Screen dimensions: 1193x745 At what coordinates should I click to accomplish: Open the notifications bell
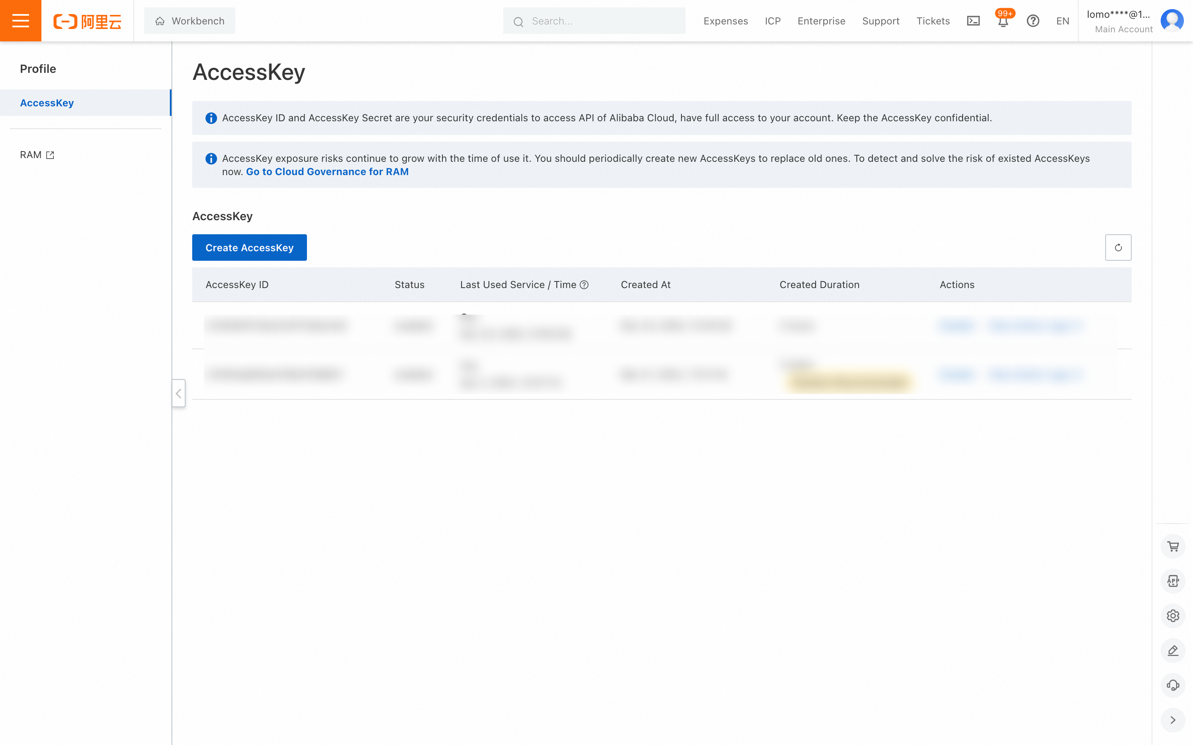(1003, 21)
